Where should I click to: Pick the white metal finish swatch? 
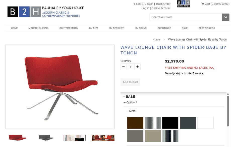pyautogui.click(x=205, y=123)
